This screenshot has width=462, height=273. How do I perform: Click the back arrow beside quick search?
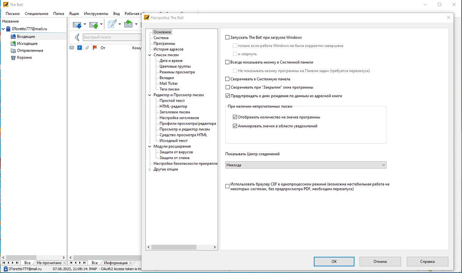point(77,37)
